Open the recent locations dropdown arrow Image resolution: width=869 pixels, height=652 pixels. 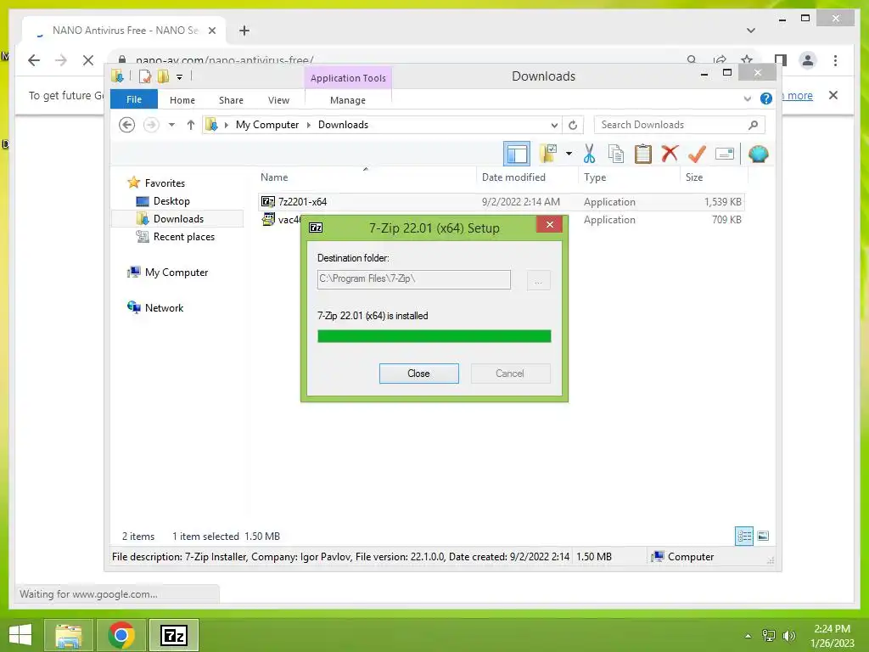tap(171, 125)
